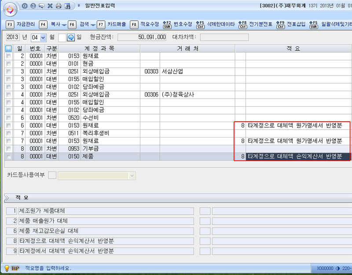The height and width of the screenshot is (275, 352).
Task: Check the row with 서삼산업 외상매입금
Action: click(8, 71)
